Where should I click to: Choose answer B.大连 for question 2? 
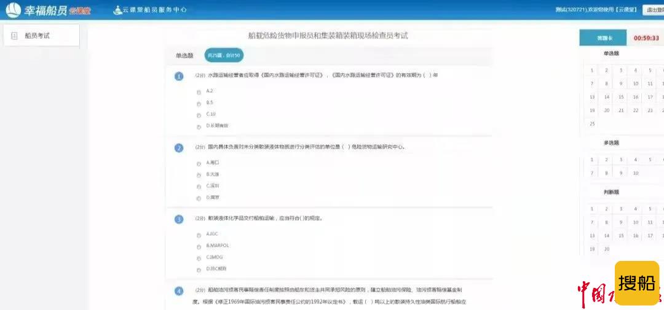coord(199,175)
